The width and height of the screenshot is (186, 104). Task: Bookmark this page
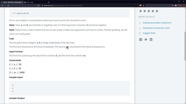pos(38,5)
